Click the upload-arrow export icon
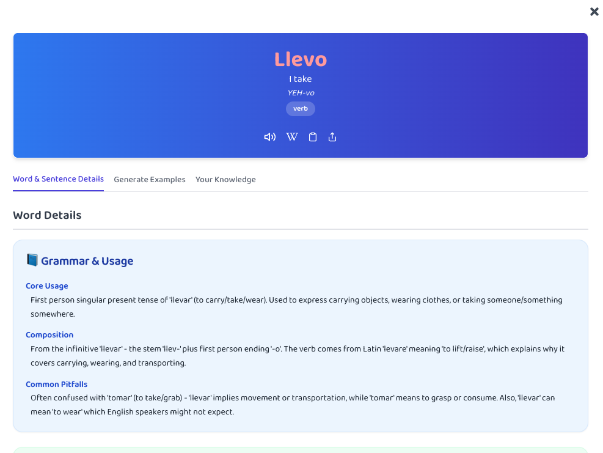Screen dimensions: 603x453 click(332, 137)
